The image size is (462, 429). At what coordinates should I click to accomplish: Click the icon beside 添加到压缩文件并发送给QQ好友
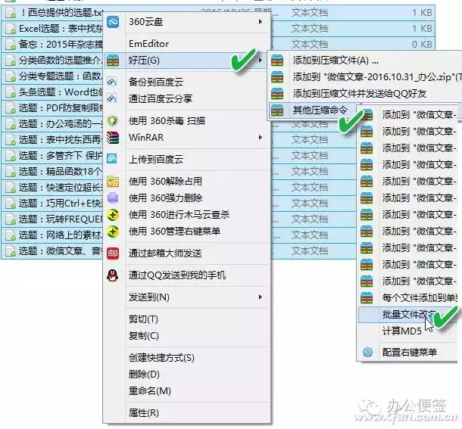(x=277, y=94)
